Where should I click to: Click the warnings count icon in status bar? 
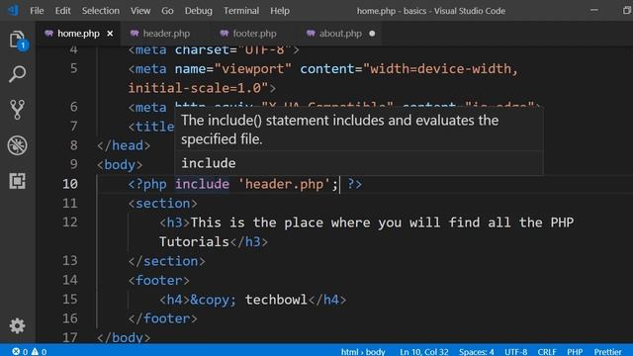click(35, 352)
